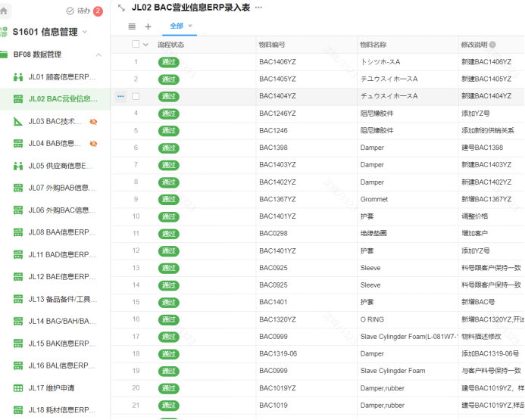This screenshot has height=420, width=525.
Task: Collapse the BF08 数据管理 folder
Action: [98, 54]
